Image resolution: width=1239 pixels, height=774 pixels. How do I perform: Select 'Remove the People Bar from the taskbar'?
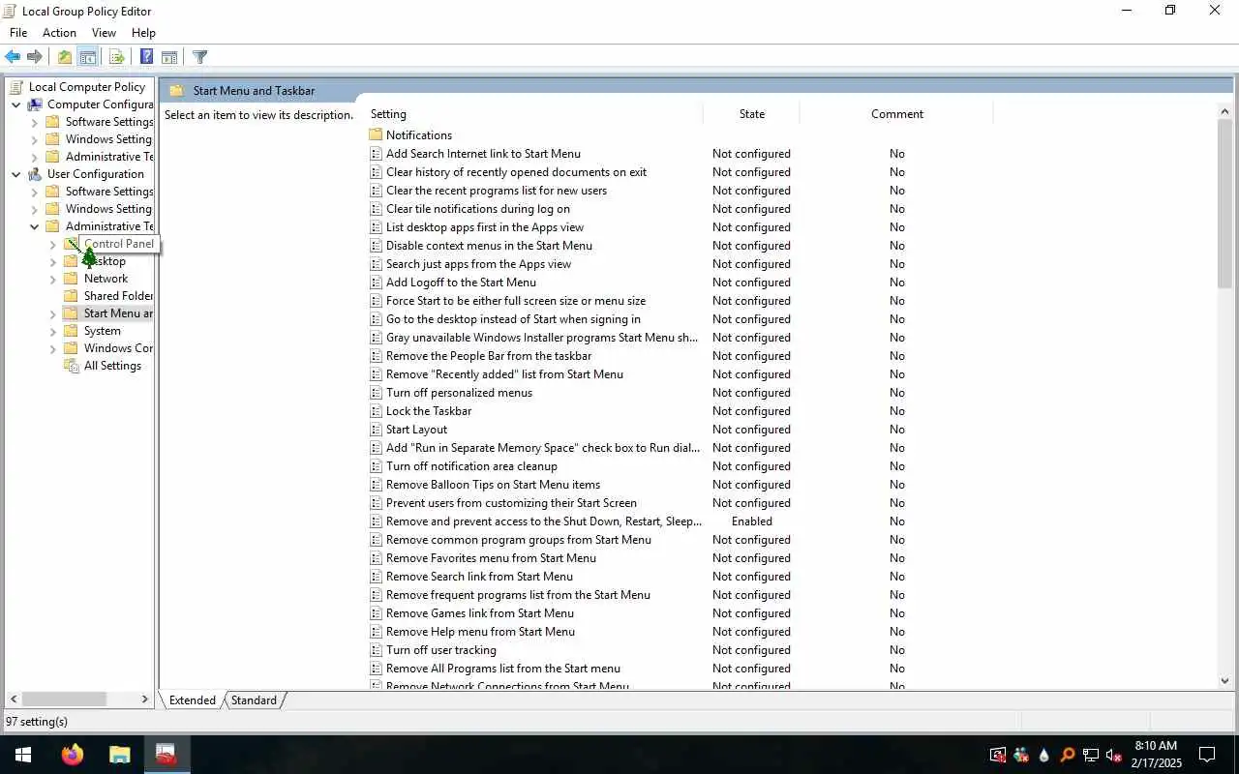tap(489, 356)
